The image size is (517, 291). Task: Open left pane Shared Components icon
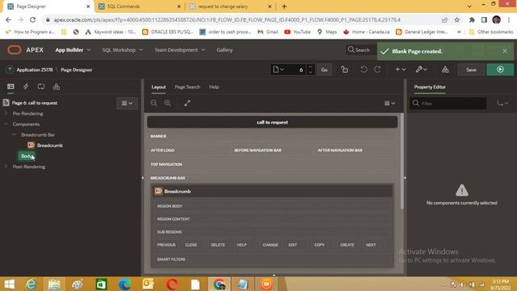point(57,86)
